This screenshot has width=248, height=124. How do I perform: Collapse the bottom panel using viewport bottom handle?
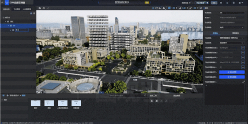click(101, 92)
